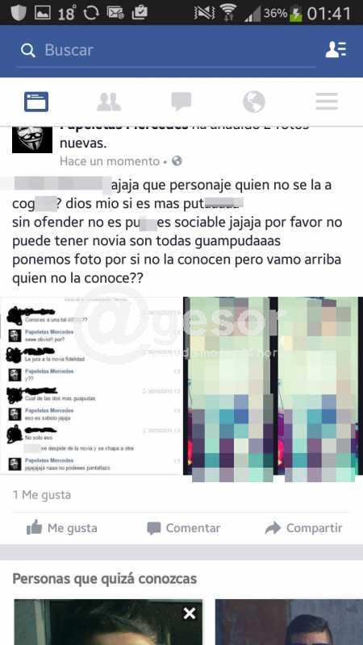
Task: Open the hamburger menu tab
Action: click(x=327, y=102)
